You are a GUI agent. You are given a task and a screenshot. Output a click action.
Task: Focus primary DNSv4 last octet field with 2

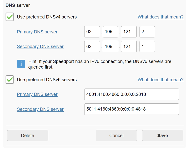point(147,32)
